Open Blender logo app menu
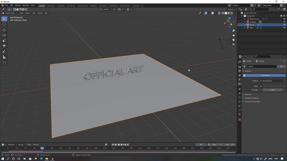 click(3, 5)
